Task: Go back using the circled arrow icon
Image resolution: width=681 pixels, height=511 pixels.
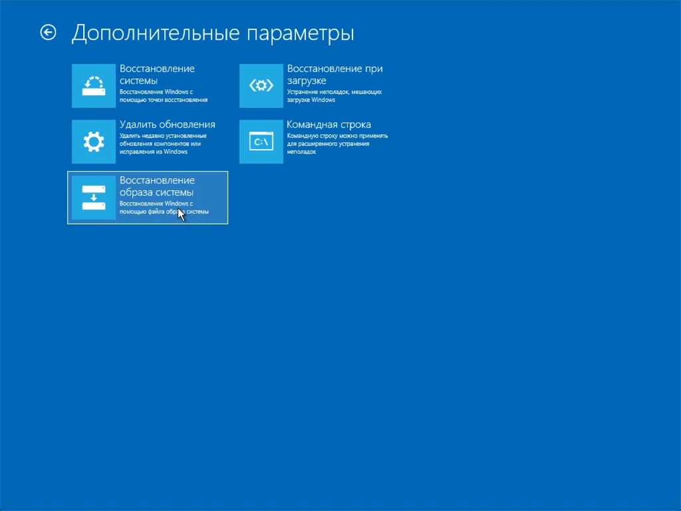Action: click(x=48, y=33)
